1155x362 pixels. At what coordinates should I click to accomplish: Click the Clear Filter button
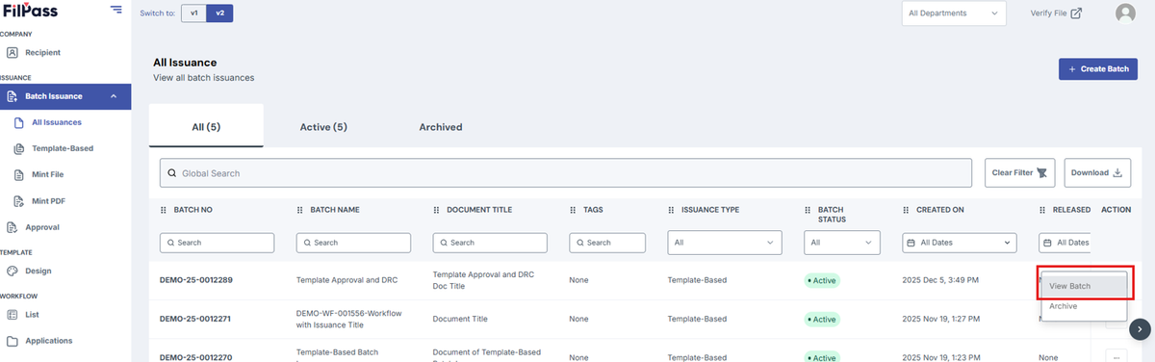[1020, 173]
